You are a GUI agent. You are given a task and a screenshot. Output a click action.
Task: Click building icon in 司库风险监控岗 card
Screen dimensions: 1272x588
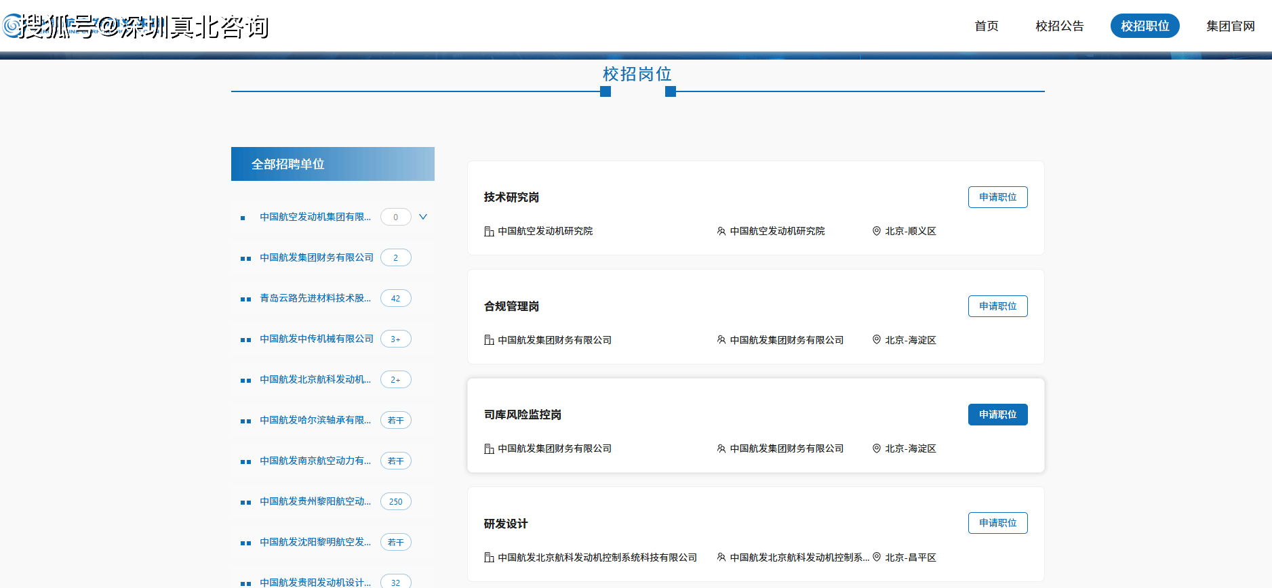tap(489, 448)
